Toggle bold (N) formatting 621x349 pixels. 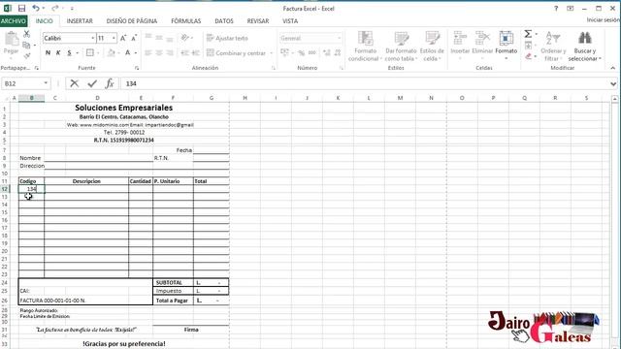click(x=48, y=52)
